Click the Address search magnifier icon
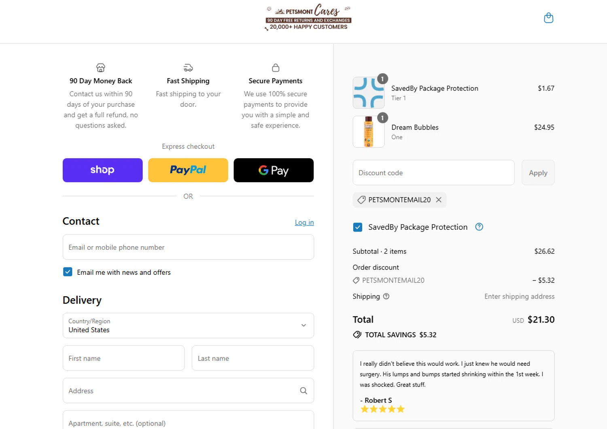 (303, 391)
